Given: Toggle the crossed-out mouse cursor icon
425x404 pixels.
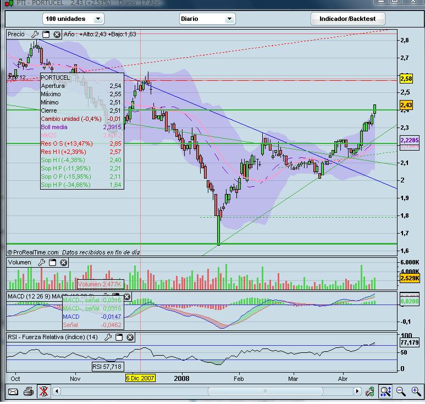Looking at the screenshot, I should (43, 391).
